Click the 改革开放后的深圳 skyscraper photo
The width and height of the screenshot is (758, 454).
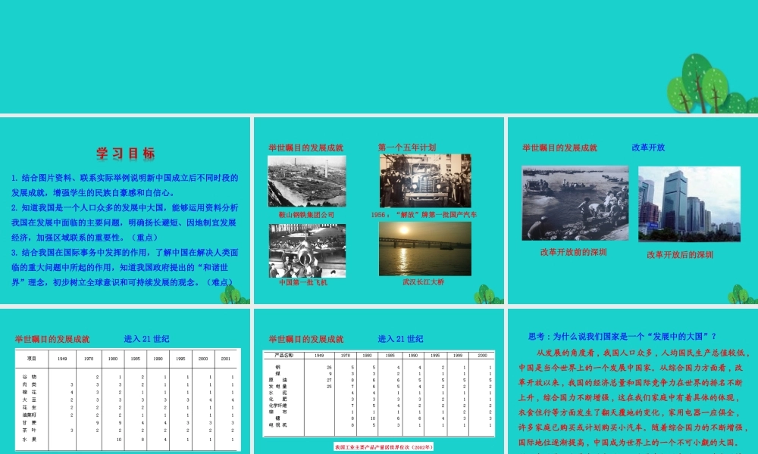click(689, 204)
